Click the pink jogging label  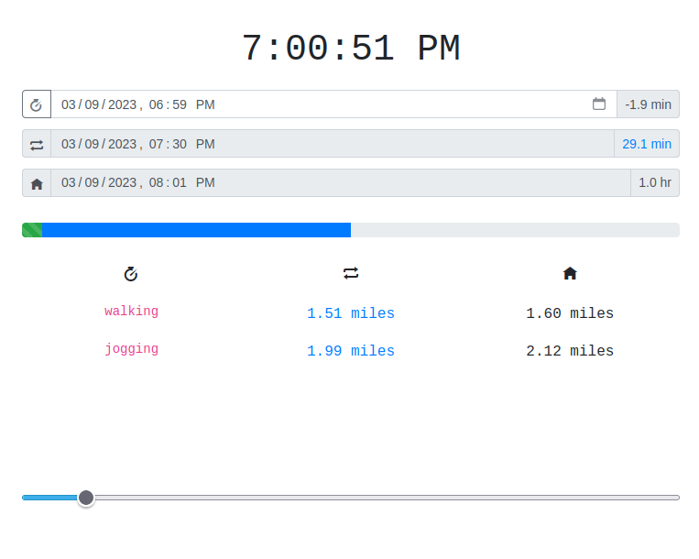[131, 349]
